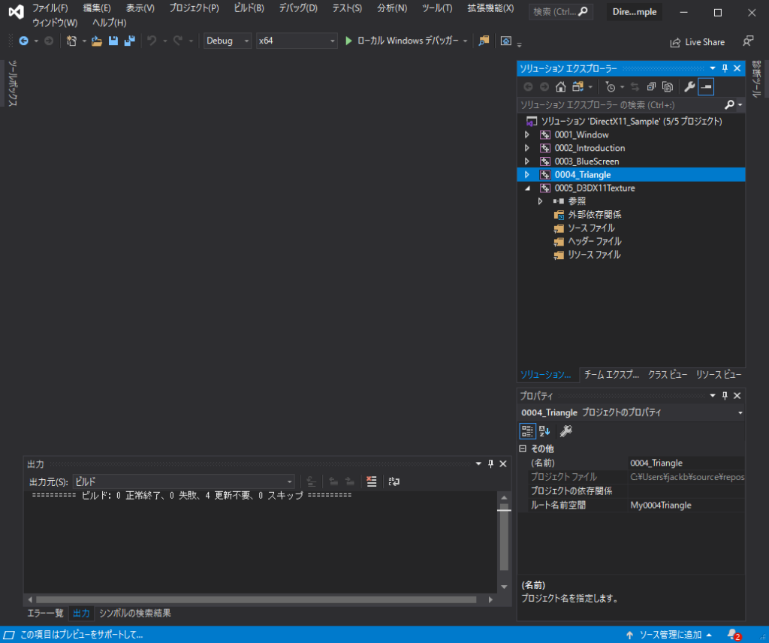Click the wrench properties icon in Solution Explorer
Image resolution: width=769 pixels, height=643 pixels.
click(x=690, y=86)
